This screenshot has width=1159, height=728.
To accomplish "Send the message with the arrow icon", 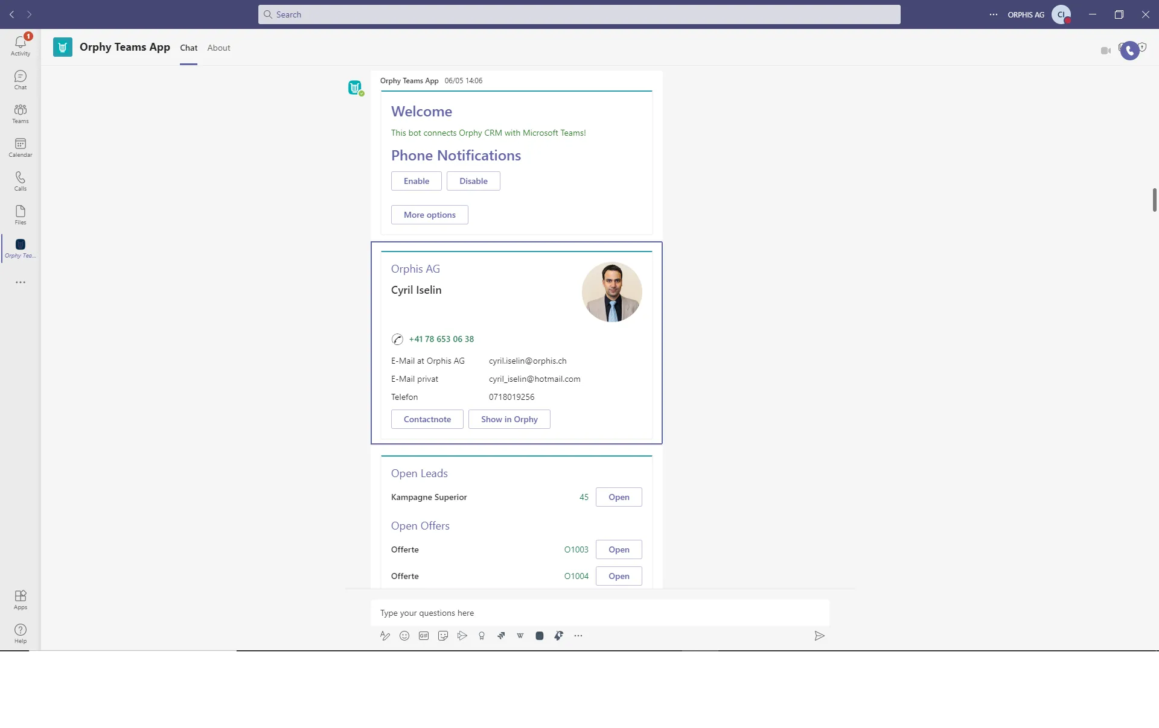I will [819, 636].
